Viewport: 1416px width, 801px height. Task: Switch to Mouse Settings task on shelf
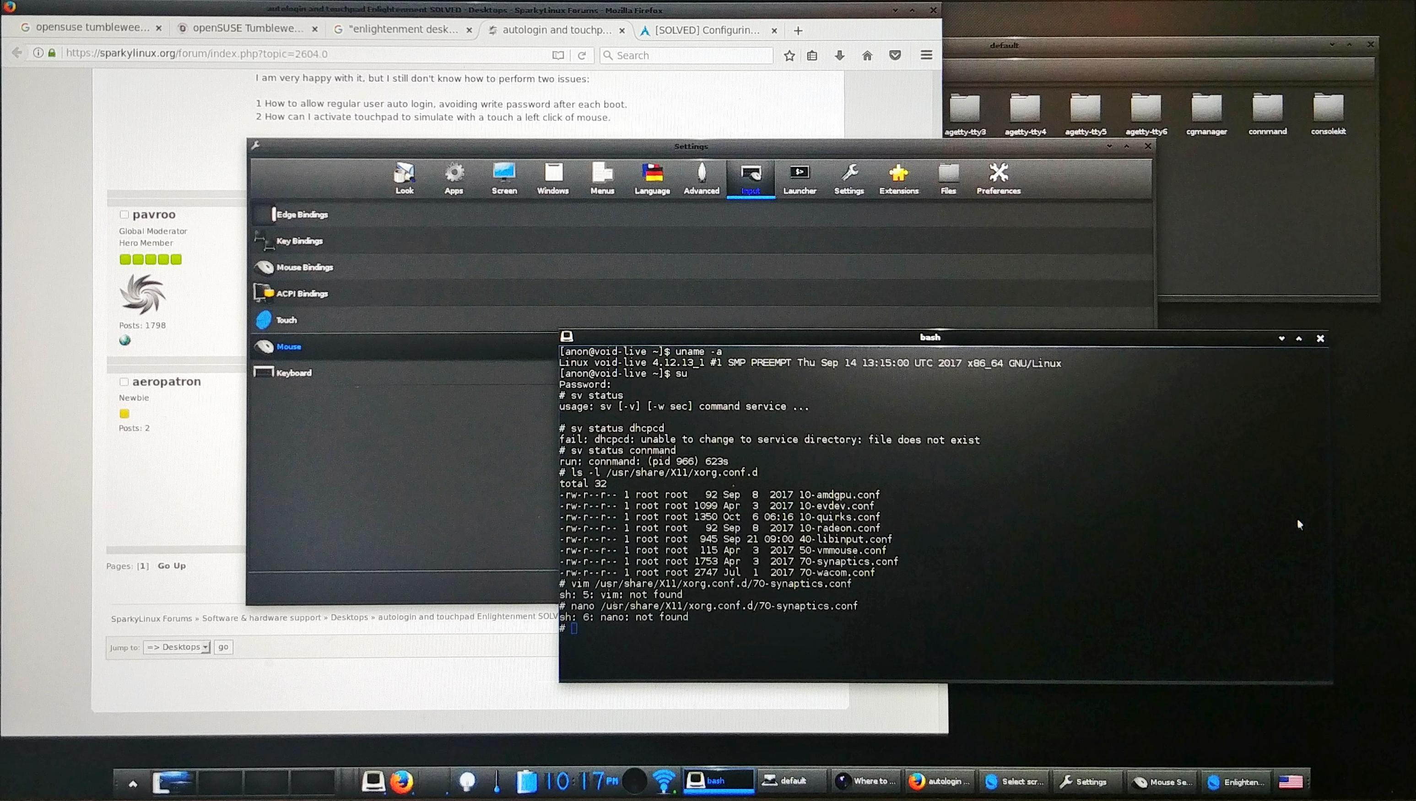[x=1162, y=782]
